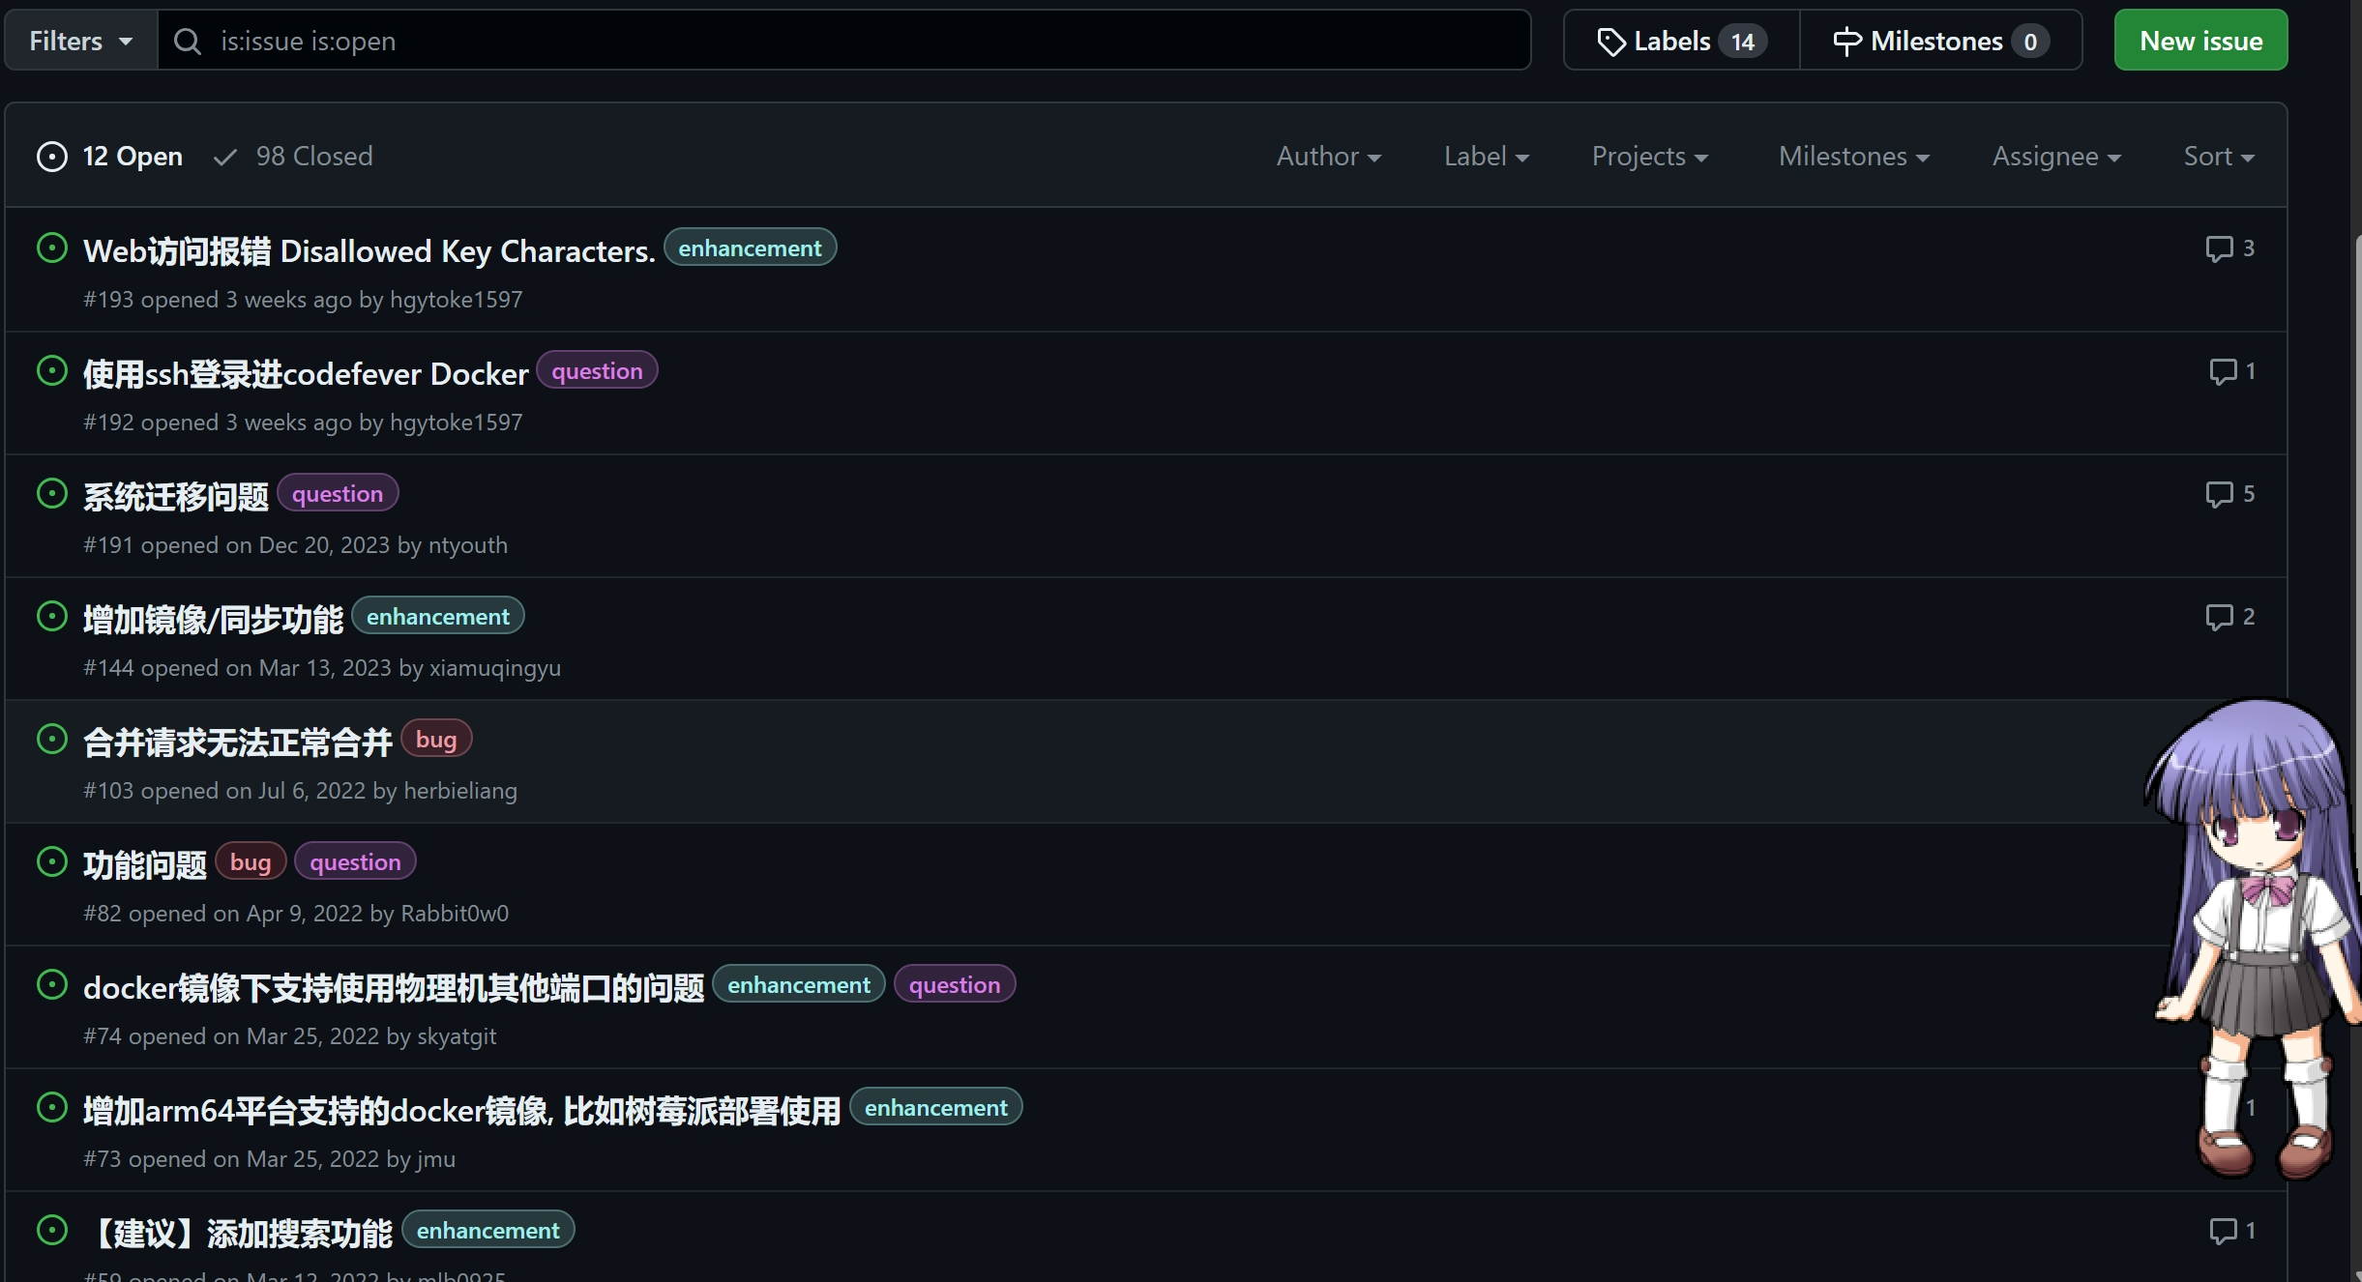Expand the Projects filter dropdown
Viewport: 2362px width, 1282px height.
pos(1650,156)
